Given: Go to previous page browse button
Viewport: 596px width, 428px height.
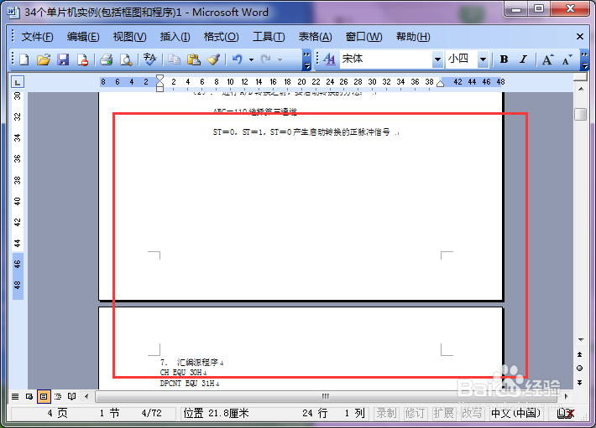Looking at the screenshot, I should point(580,354).
